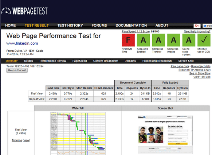
Task: Click the Fully Loaded time 3.912s
Action: [157, 94]
